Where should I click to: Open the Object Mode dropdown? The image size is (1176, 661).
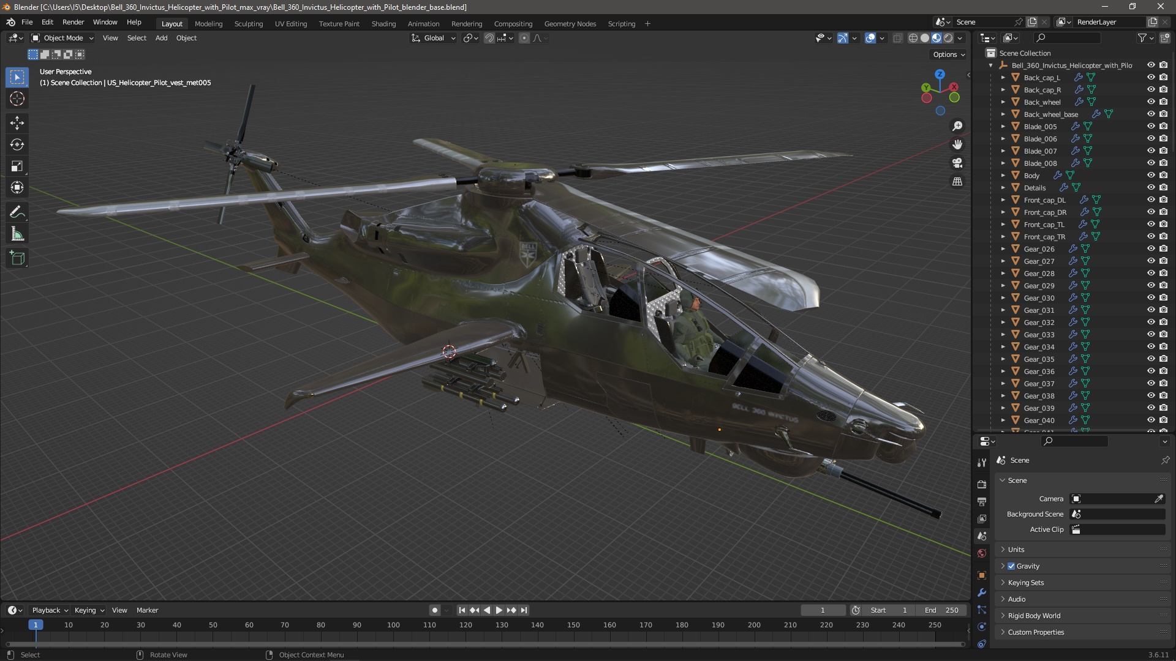tap(62, 38)
